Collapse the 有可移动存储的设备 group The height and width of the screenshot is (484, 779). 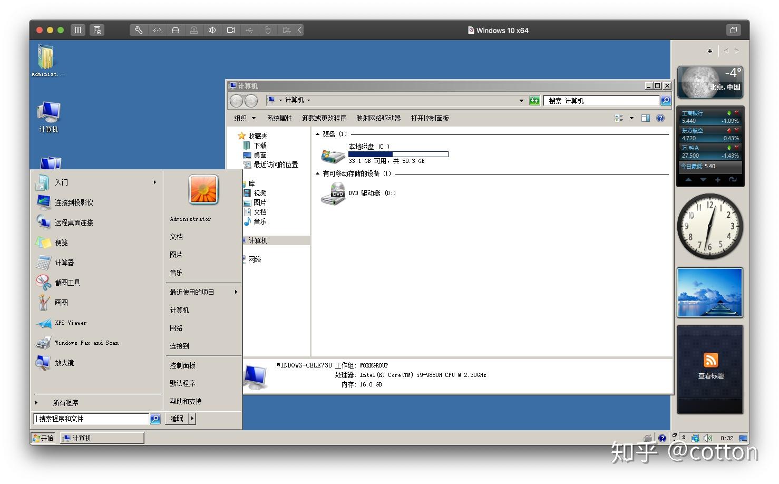click(x=317, y=173)
